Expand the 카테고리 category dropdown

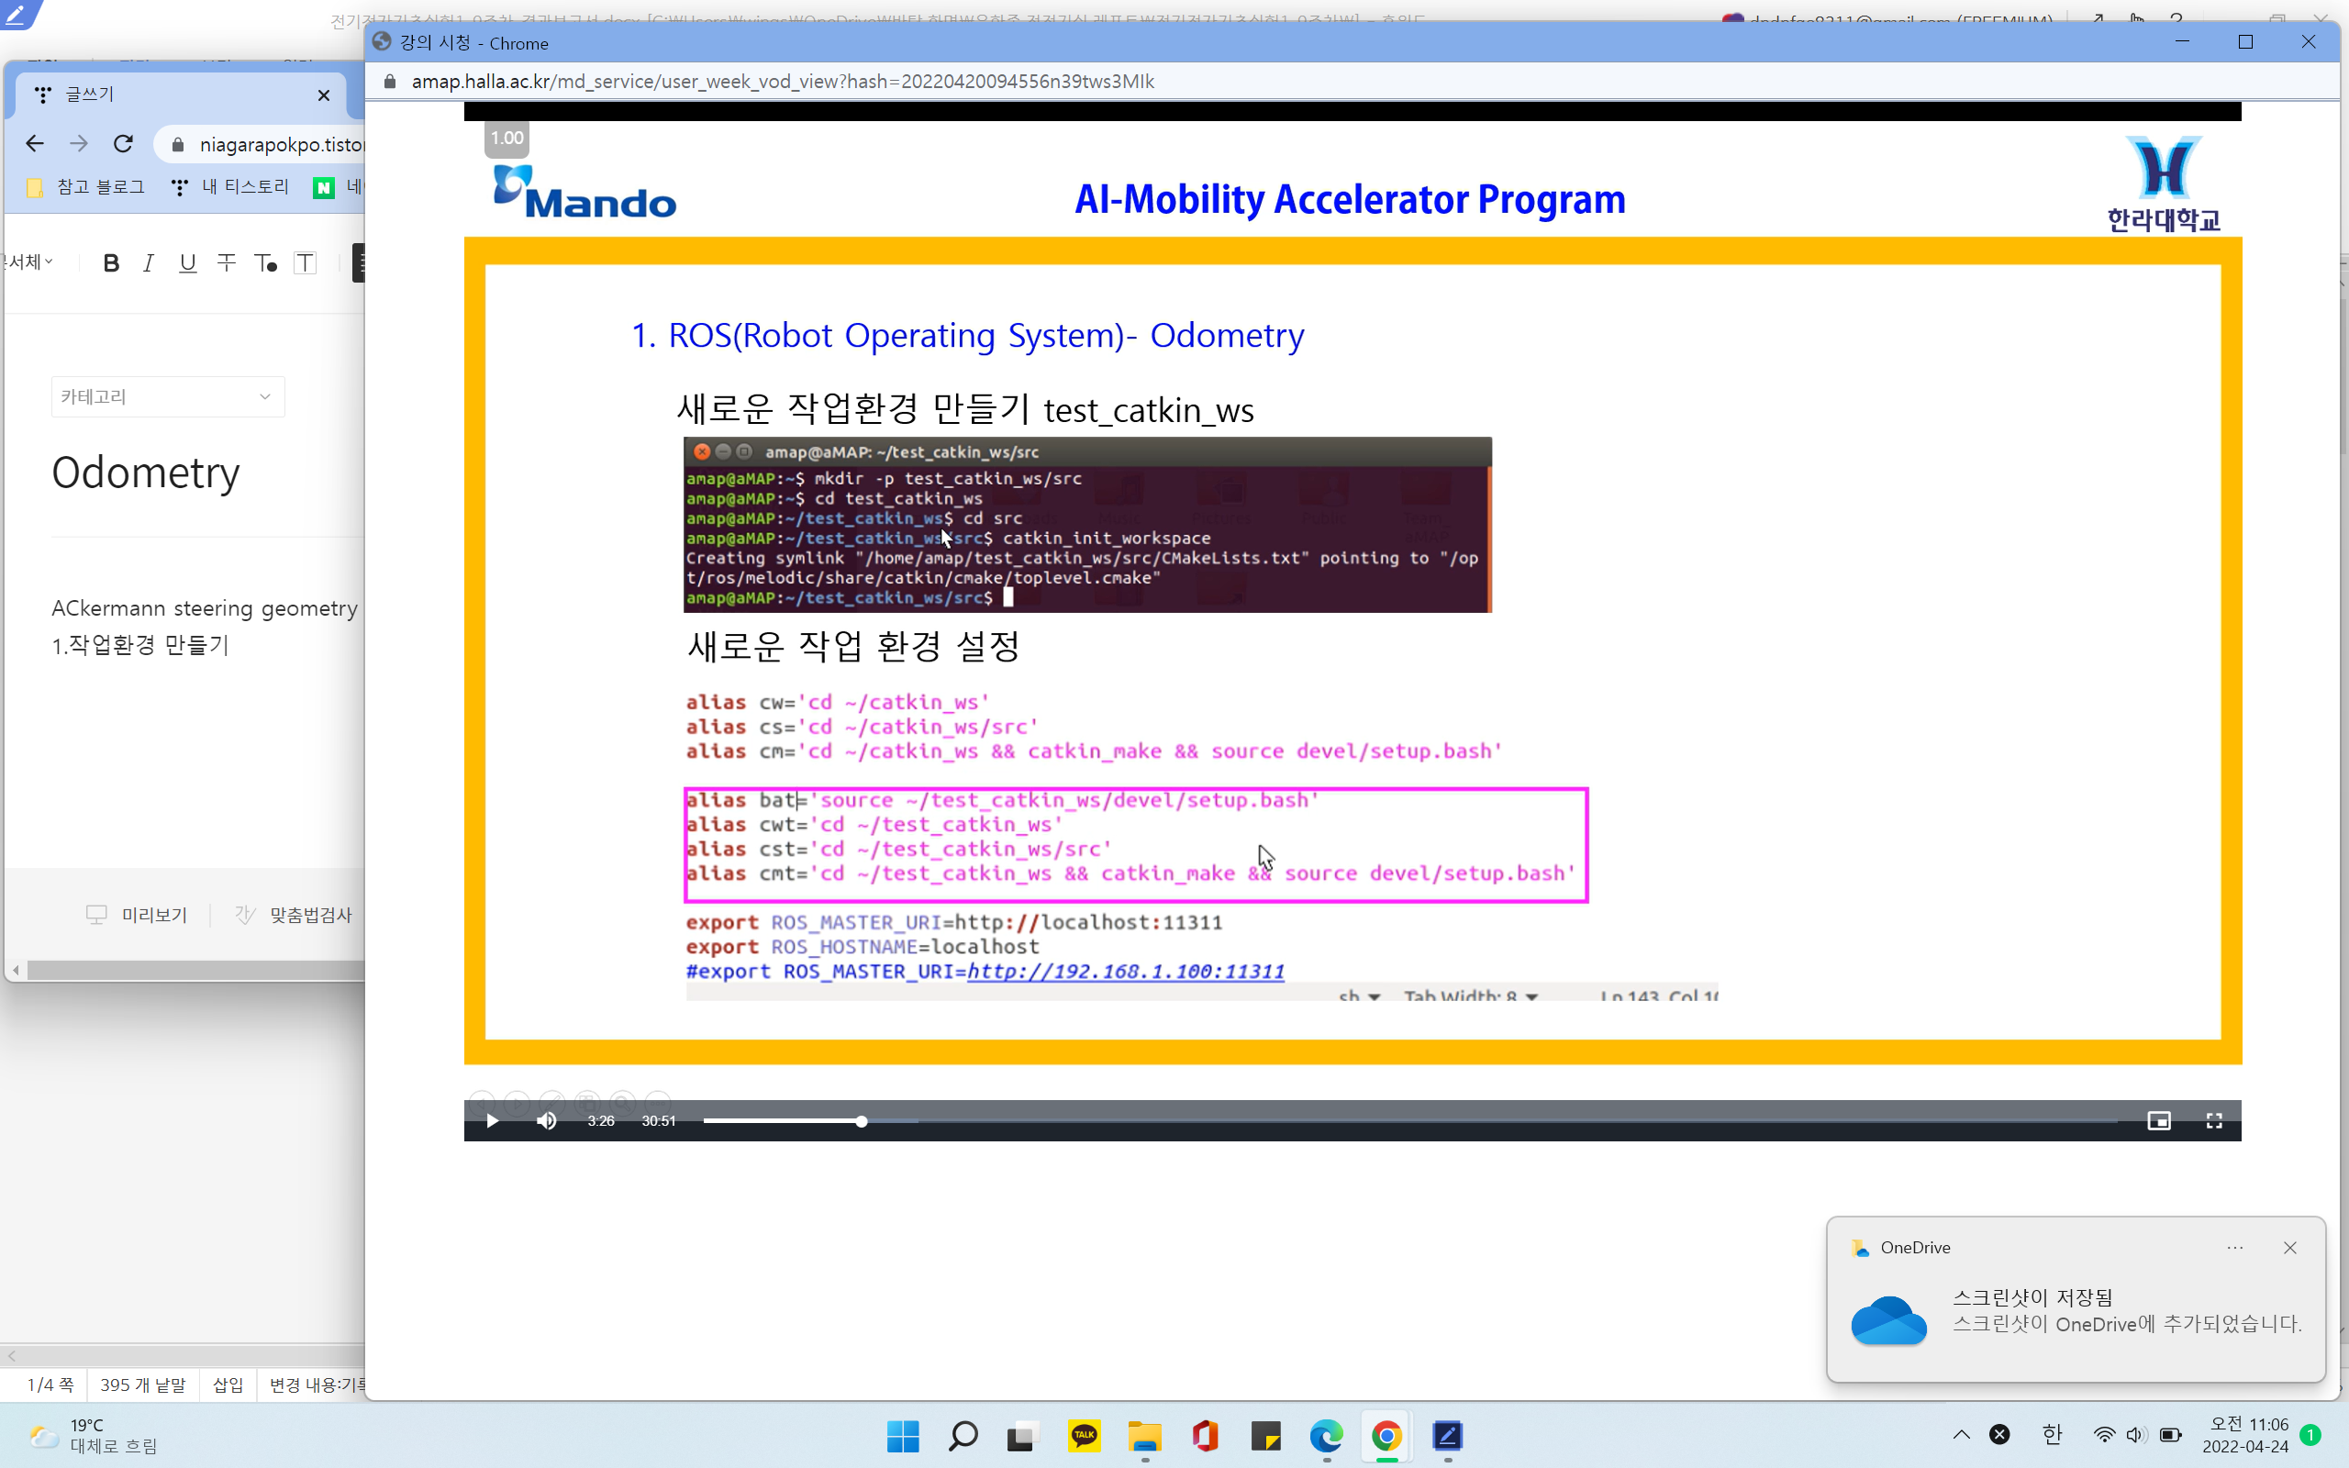(168, 396)
